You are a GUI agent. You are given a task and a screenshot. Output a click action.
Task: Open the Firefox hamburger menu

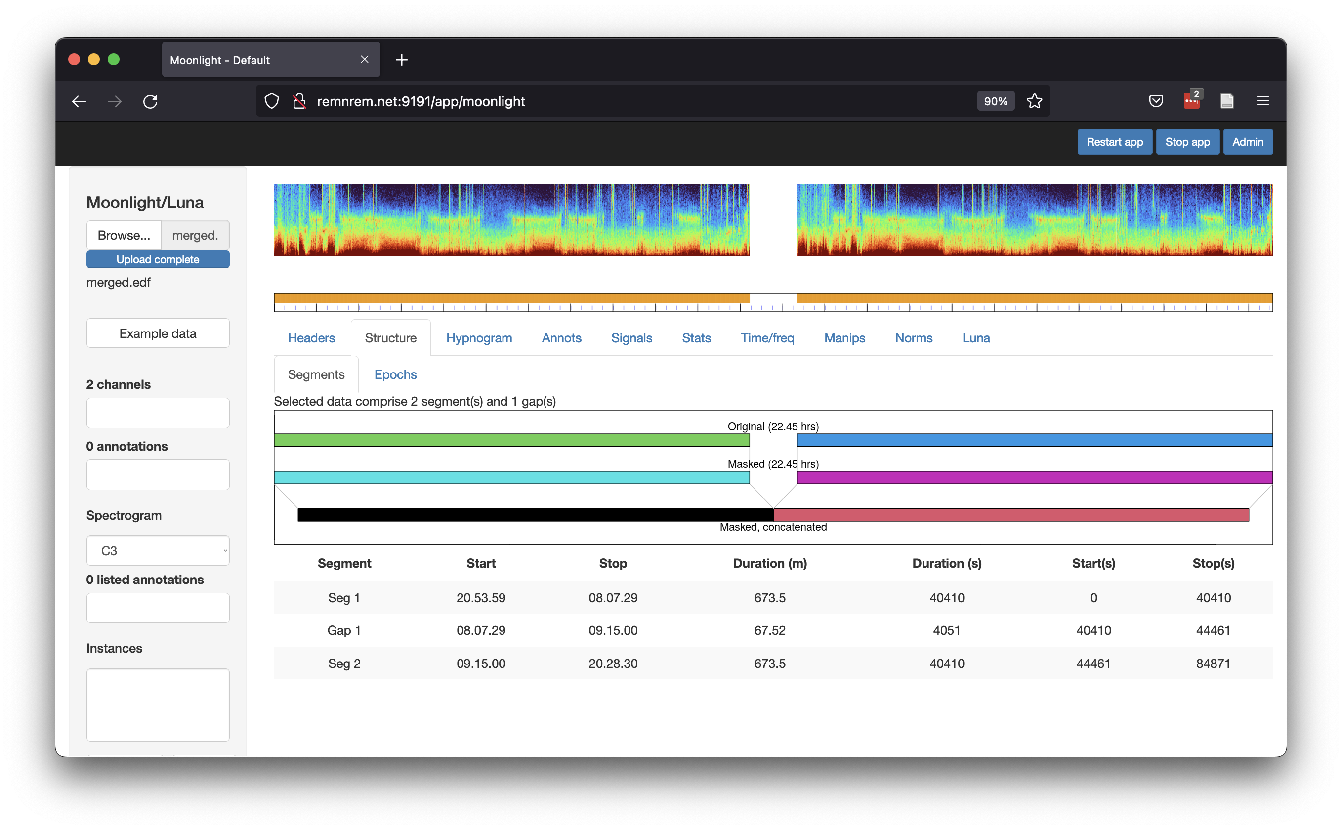pyautogui.click(x=1262, y=101)
